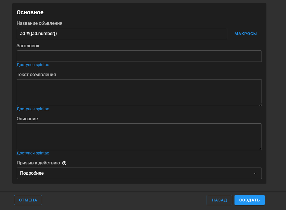Go back with the НАЗАД button
This screenshot has width=286, height=210.
(219, 200)
